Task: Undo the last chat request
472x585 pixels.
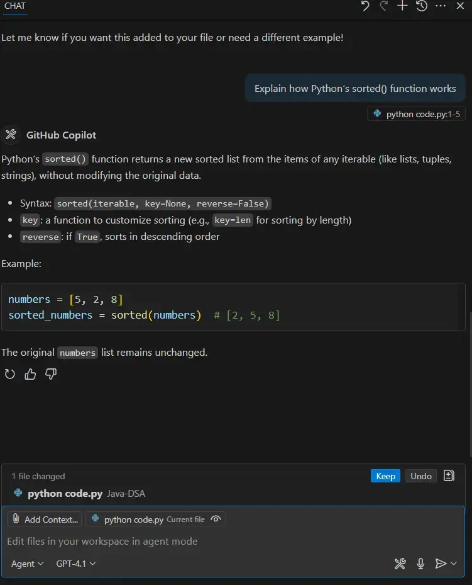Action: [x=365, y=6]
